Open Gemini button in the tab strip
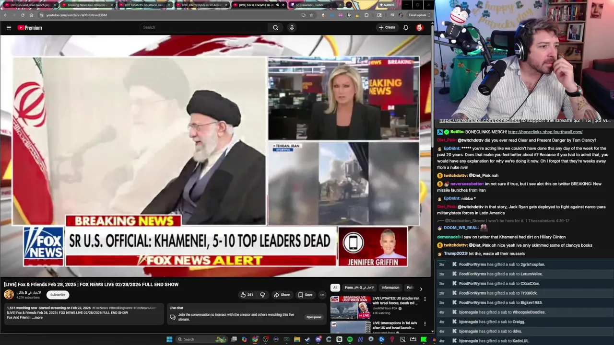 pyautogui.click(x=387, y=5)
